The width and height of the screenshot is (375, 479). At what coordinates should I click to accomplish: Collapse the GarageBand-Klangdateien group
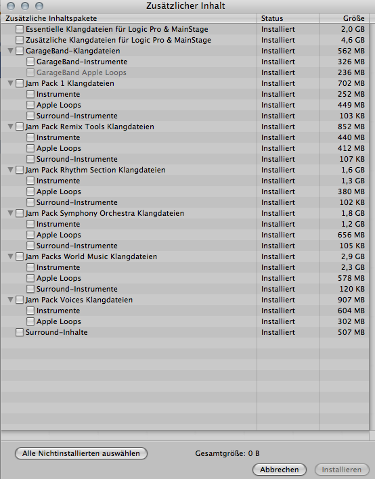pos(10,51)
